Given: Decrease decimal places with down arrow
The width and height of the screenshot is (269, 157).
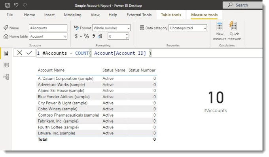Looking at the screenshot, I should click(x=127, y=38).
